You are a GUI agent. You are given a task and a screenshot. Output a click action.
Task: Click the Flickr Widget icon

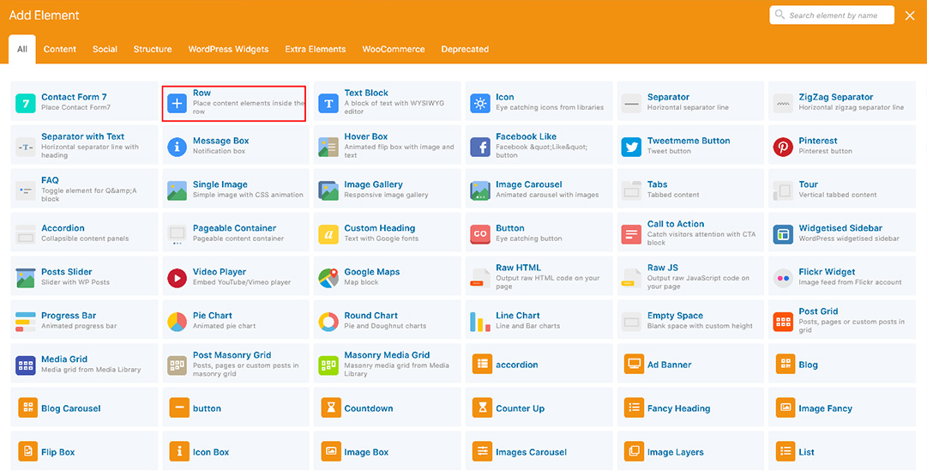point(783,278)
